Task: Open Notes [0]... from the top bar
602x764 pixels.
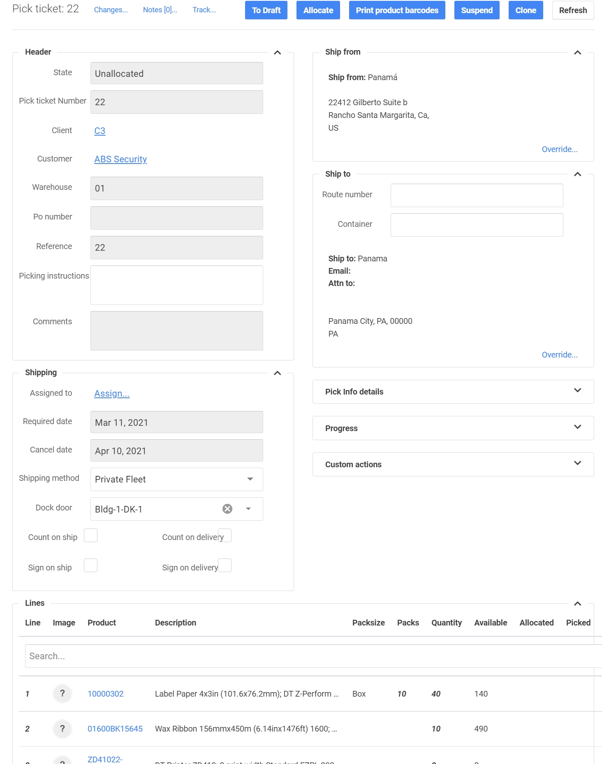Action: point(160,10)
